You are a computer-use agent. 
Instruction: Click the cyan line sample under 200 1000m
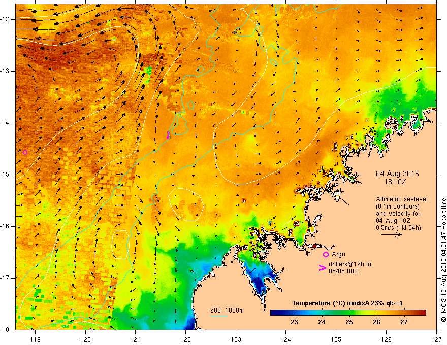point(218,316)
